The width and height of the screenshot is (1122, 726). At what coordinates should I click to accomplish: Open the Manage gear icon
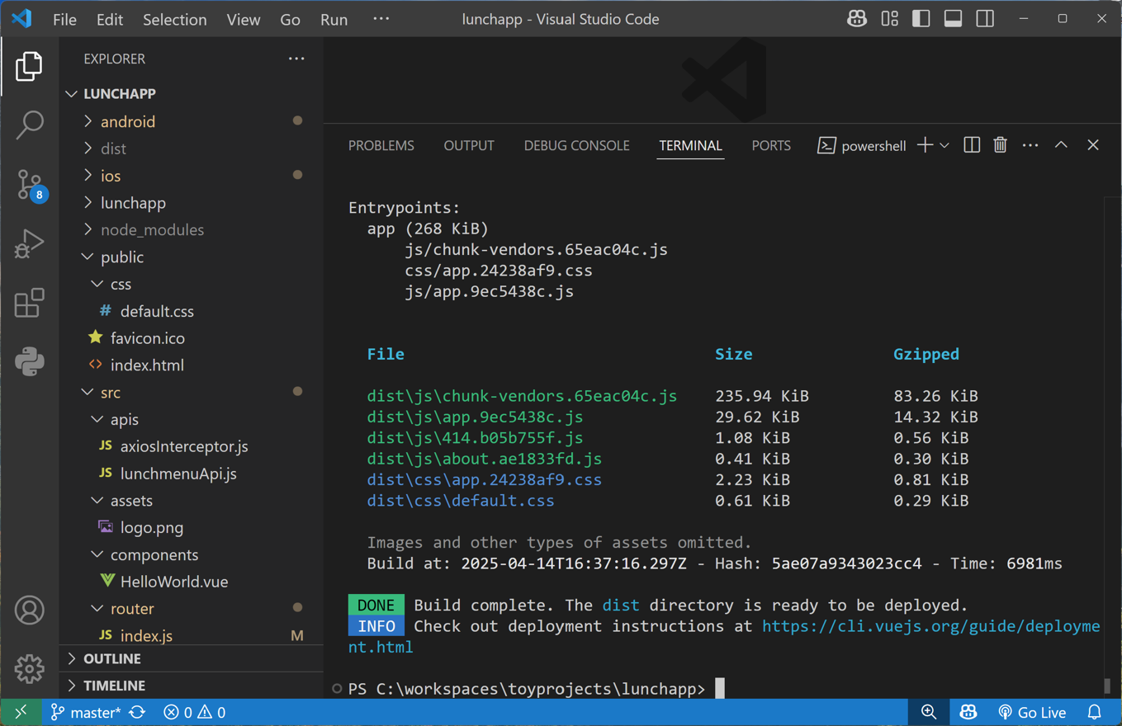[29, 669]
